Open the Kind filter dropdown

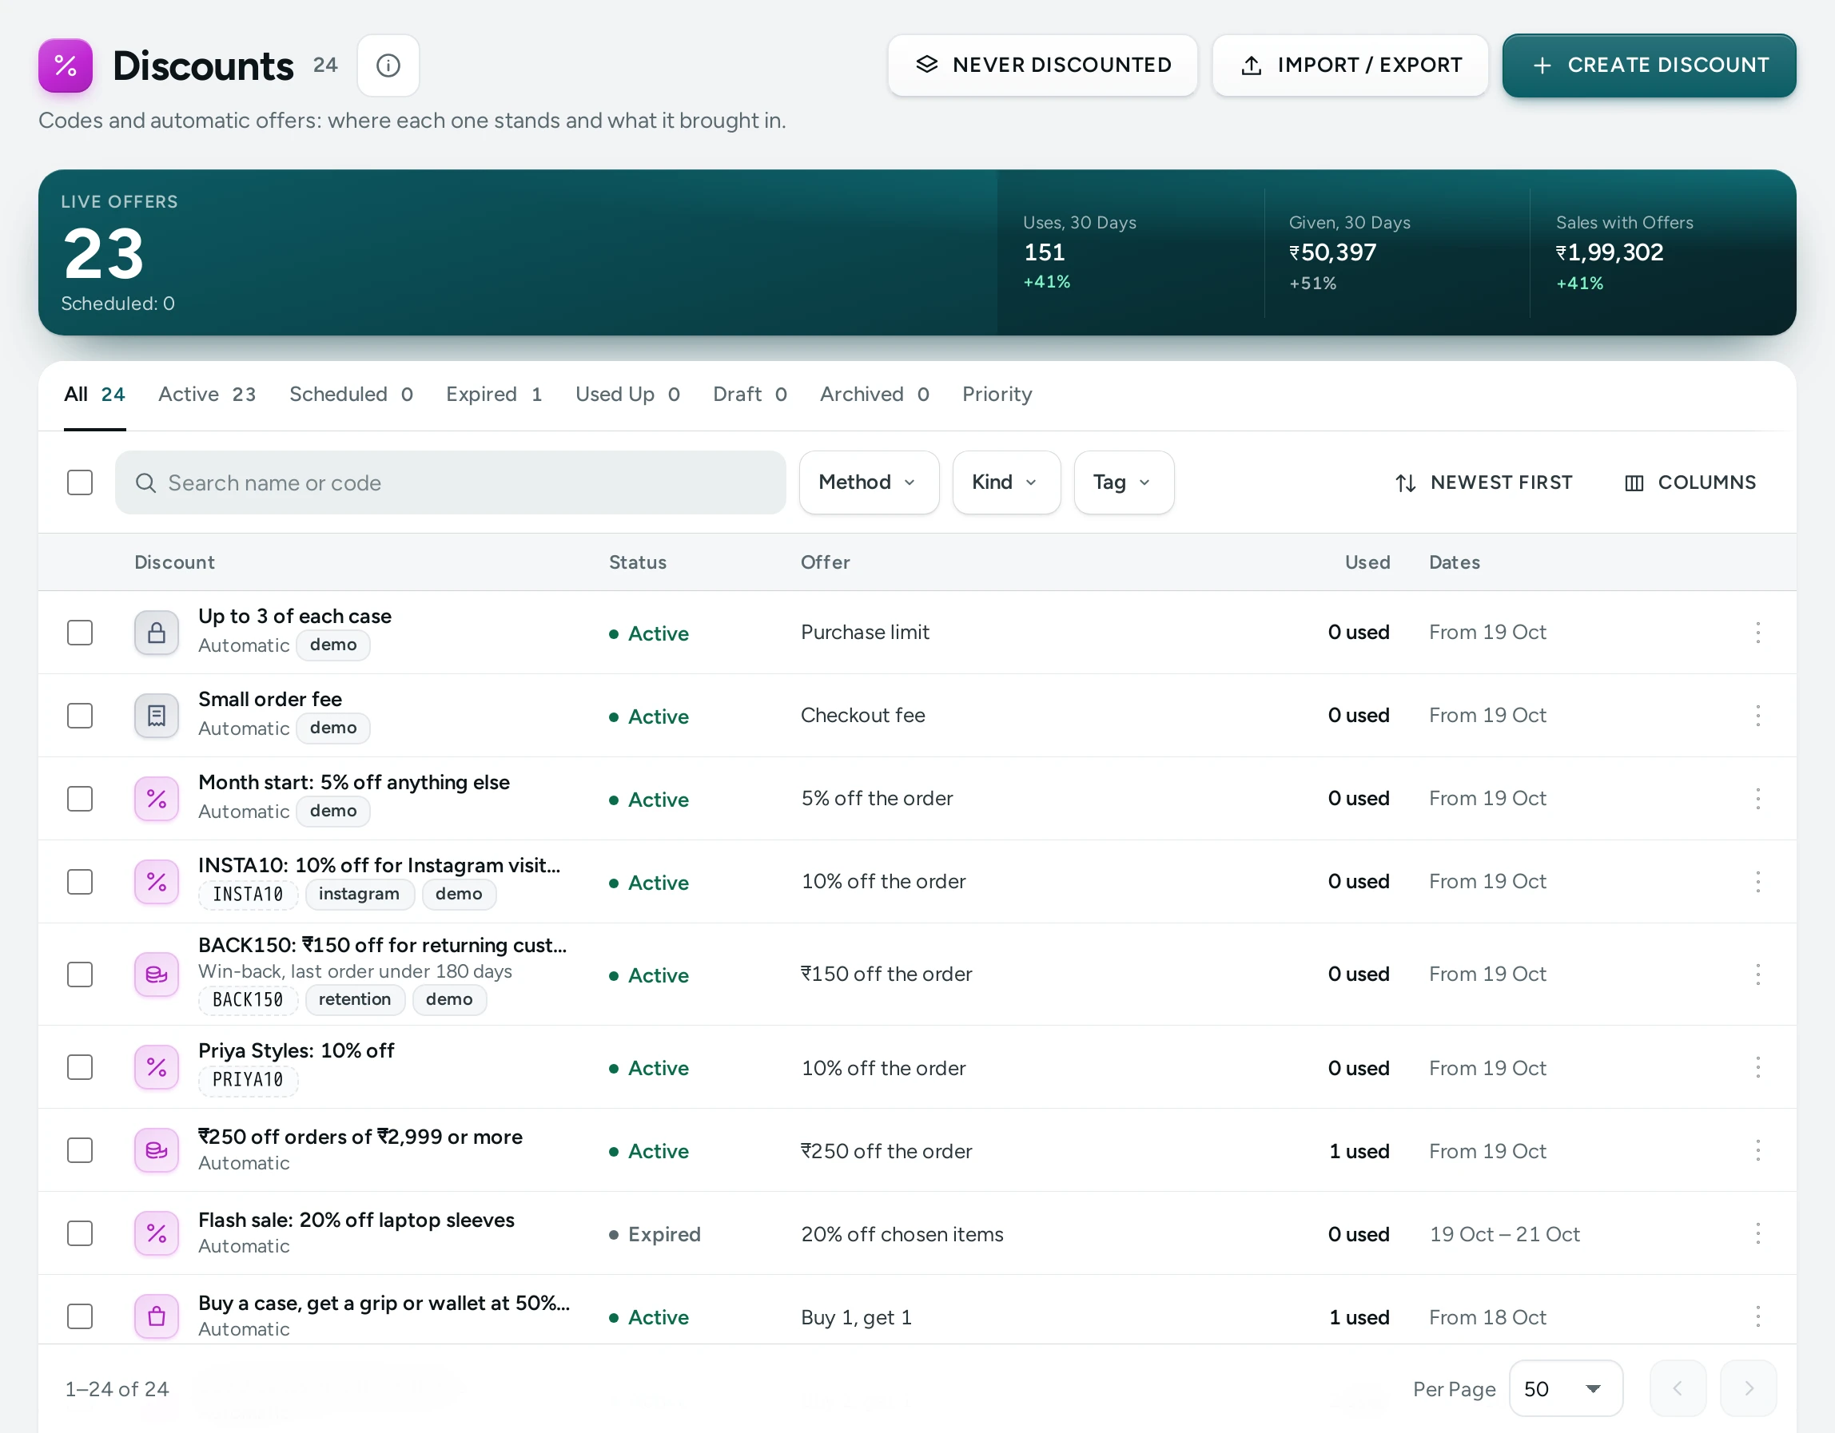[1005, 482]
